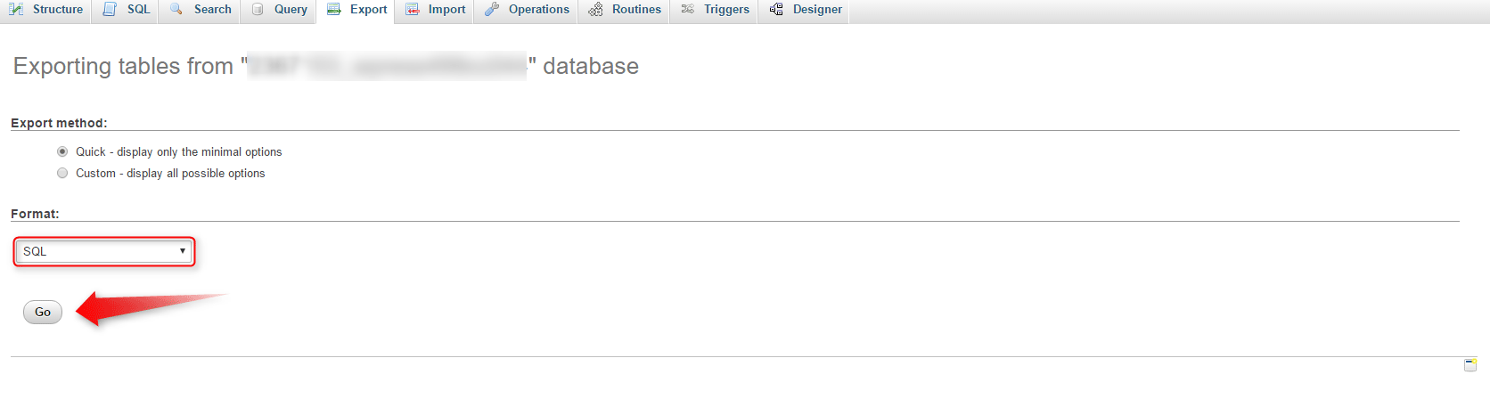Click the SQL tab's document icon

(110, 9)
